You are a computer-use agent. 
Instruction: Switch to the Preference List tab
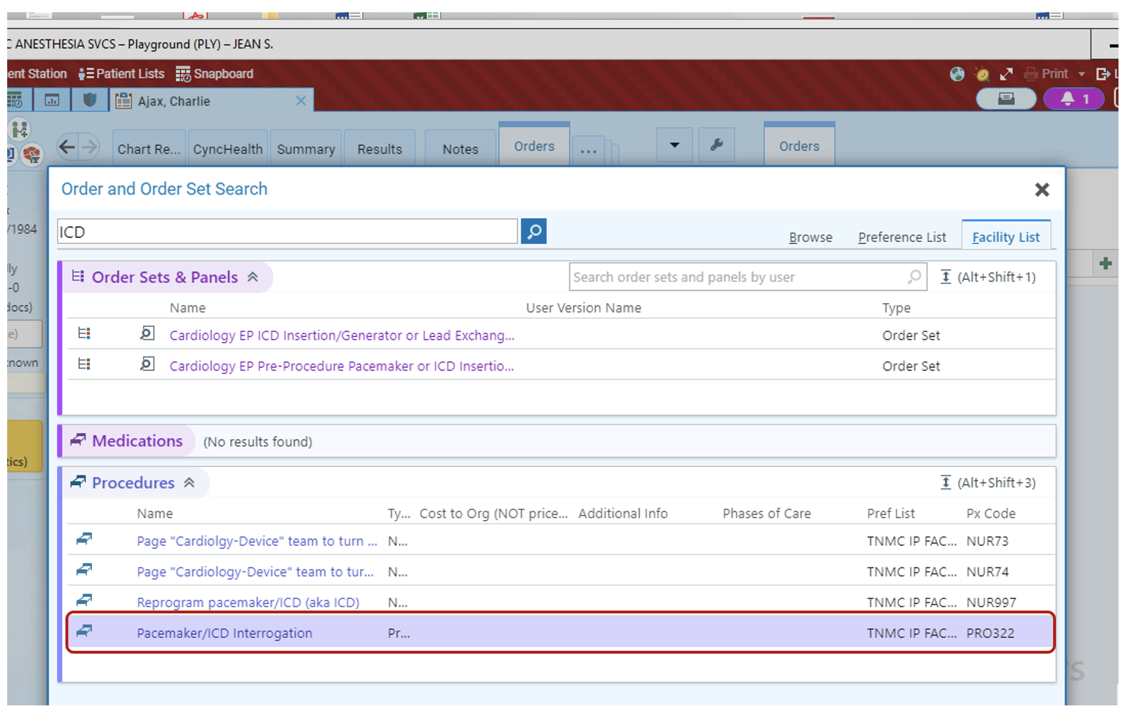901,237
